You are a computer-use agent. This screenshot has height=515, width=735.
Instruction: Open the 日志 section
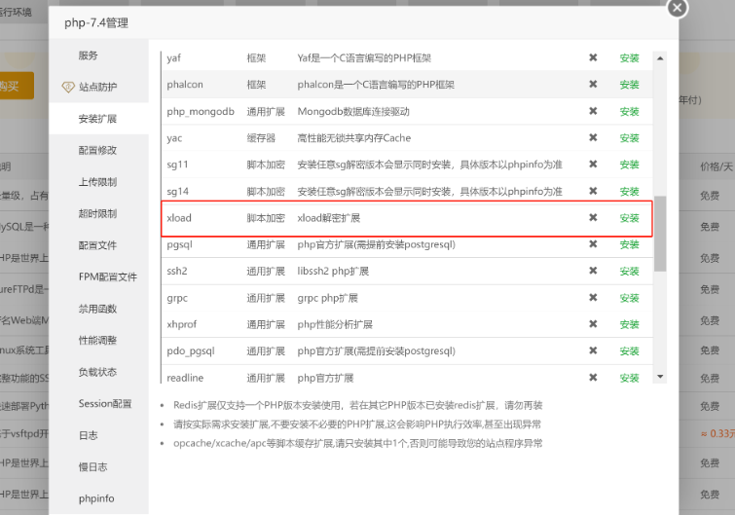pyautogui.click(x=89, y=435)
